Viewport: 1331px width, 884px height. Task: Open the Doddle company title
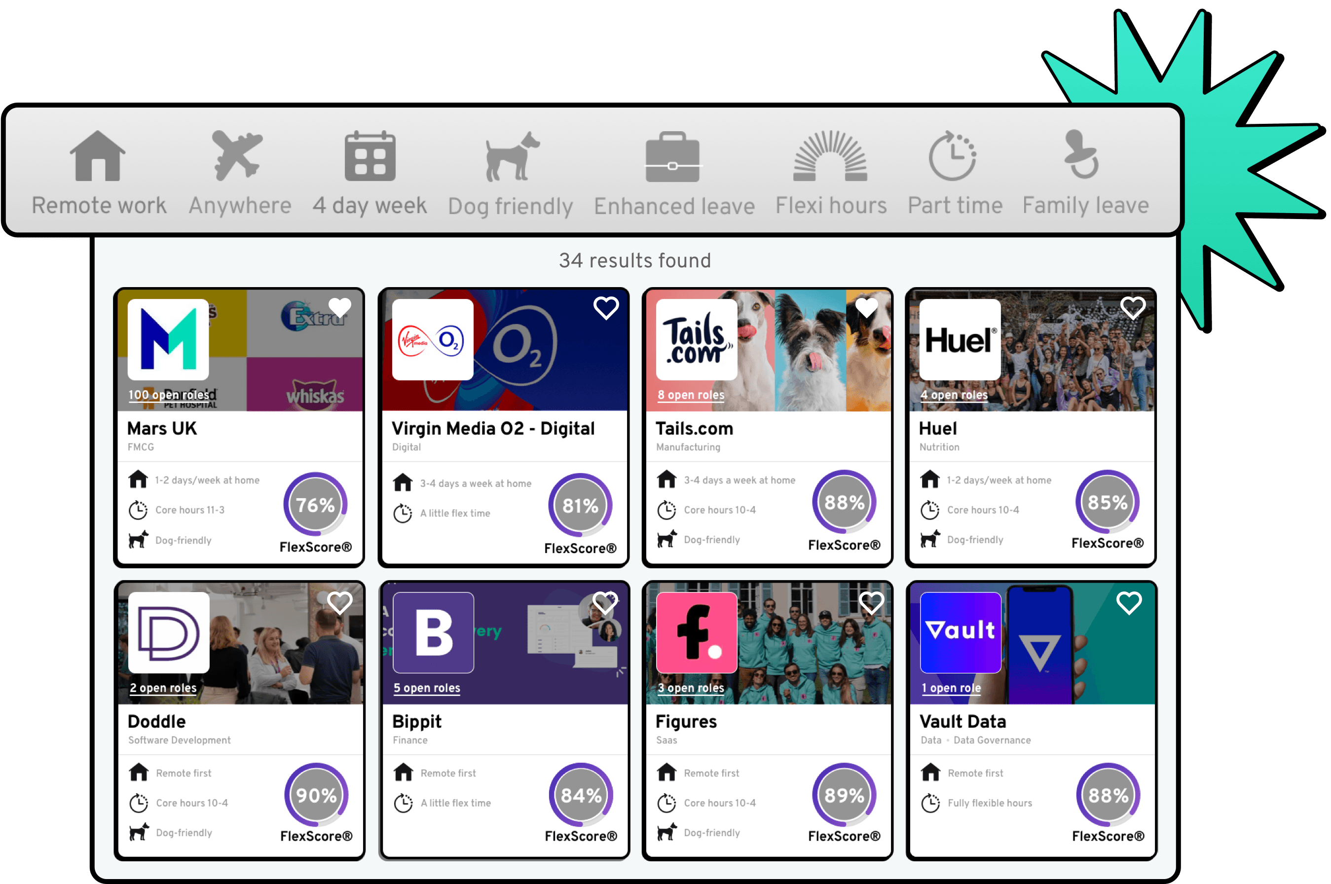[157, 722]
